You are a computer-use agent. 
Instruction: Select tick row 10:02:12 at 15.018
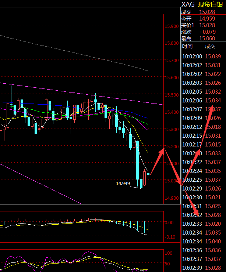201,127
